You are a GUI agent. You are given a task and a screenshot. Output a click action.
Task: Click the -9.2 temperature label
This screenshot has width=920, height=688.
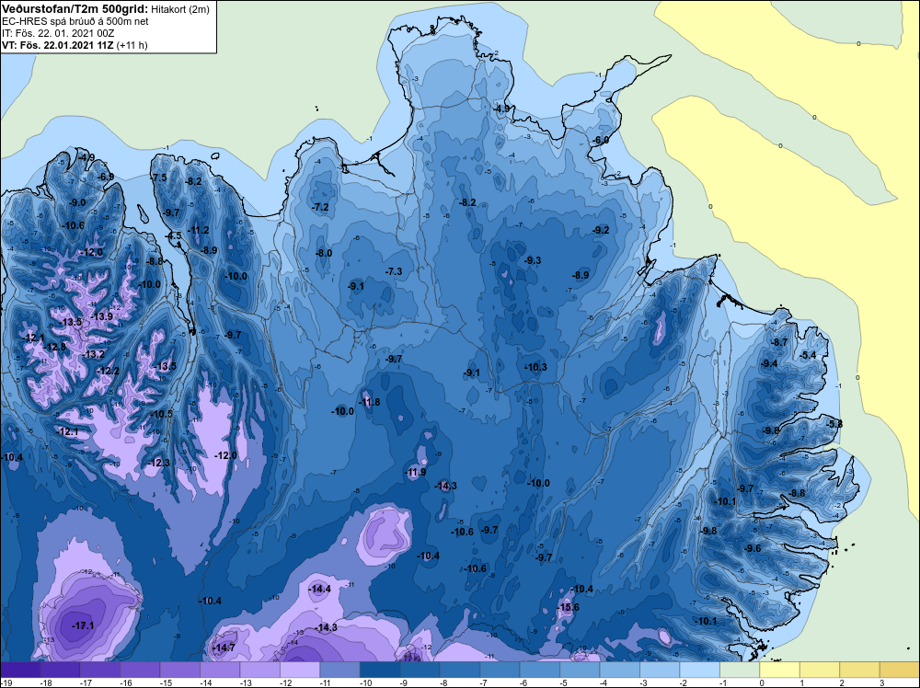(601, 230)
